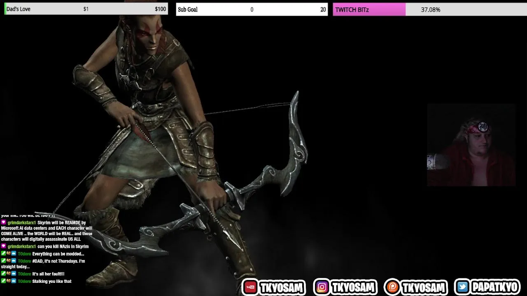Screen dimensions: 527x296
Task: Click the YouTube icon beside TKYOSAM
Action: pos(250,287)
